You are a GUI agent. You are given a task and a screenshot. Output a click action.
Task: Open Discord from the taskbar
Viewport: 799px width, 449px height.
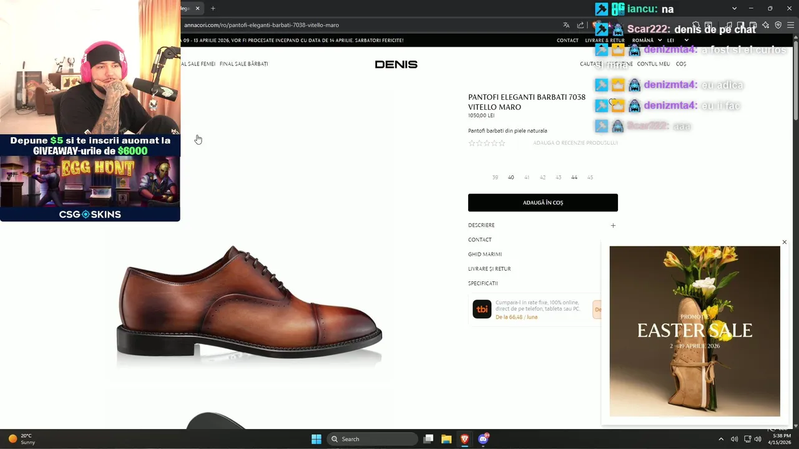coord(483,439)
